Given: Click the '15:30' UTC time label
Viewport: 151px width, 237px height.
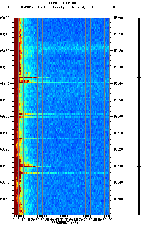Looking at the screenshot, I should (118, 67).
